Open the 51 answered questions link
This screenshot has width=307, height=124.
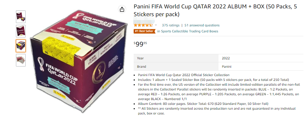tap(202, 25)
